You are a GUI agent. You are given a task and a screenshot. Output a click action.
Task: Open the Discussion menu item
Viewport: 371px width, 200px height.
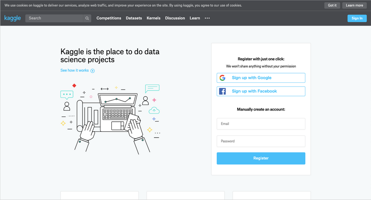click(x=175, y=18)
